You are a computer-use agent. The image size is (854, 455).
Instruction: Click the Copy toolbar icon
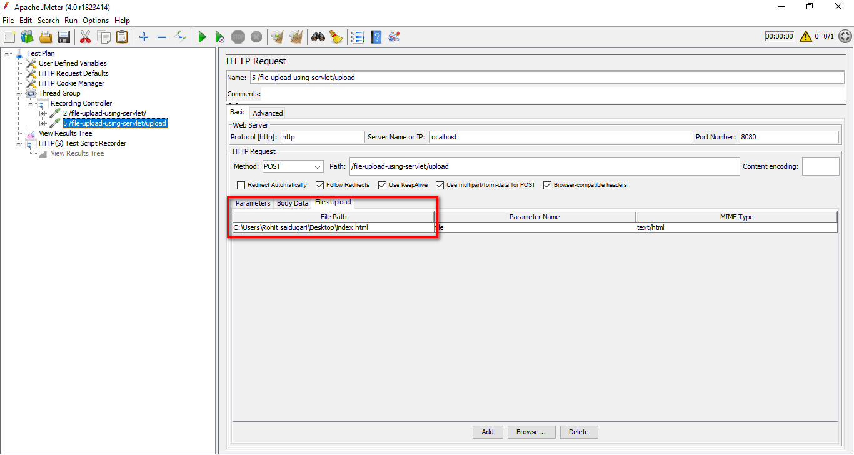tap(104, 37)
